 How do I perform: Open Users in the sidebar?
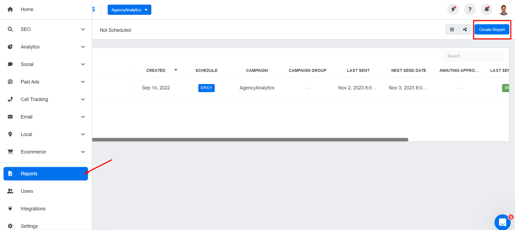pos(27,191)
